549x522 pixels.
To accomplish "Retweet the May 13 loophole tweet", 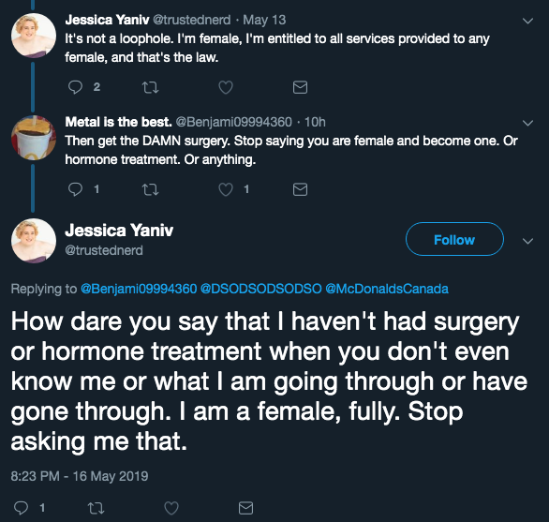I will pos(150,87).
